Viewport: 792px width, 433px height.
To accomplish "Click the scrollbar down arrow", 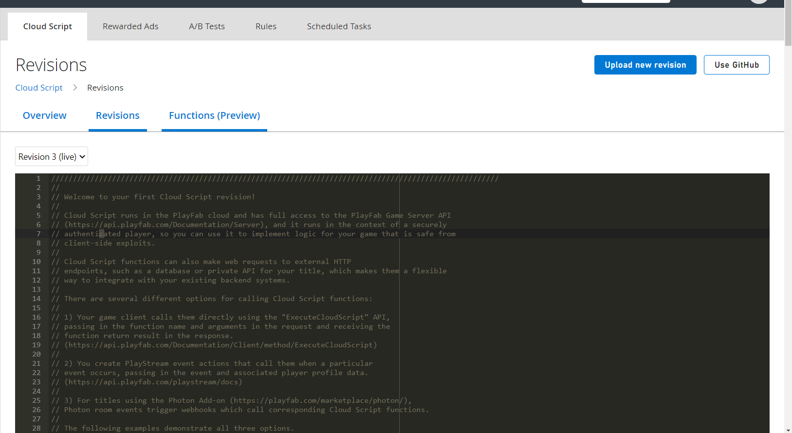I will click(x=788, y=430).
